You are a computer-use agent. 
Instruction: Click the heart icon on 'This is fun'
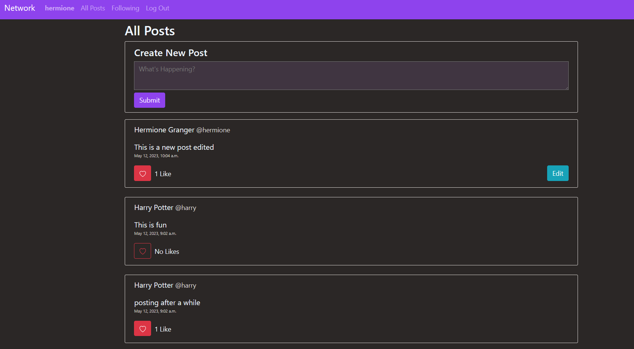tap(142, 251)
